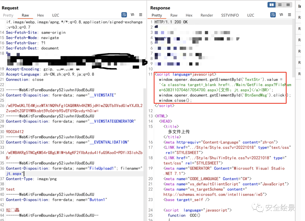Switch to U2C tab in Response panel
The width and height of the screenshot is (305, 221).
[x=250, y=15]
